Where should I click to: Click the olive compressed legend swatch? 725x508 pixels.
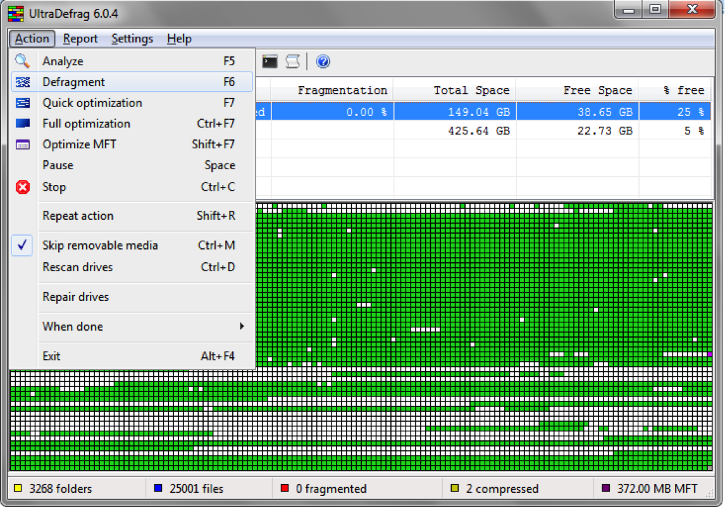click(455, 488)
